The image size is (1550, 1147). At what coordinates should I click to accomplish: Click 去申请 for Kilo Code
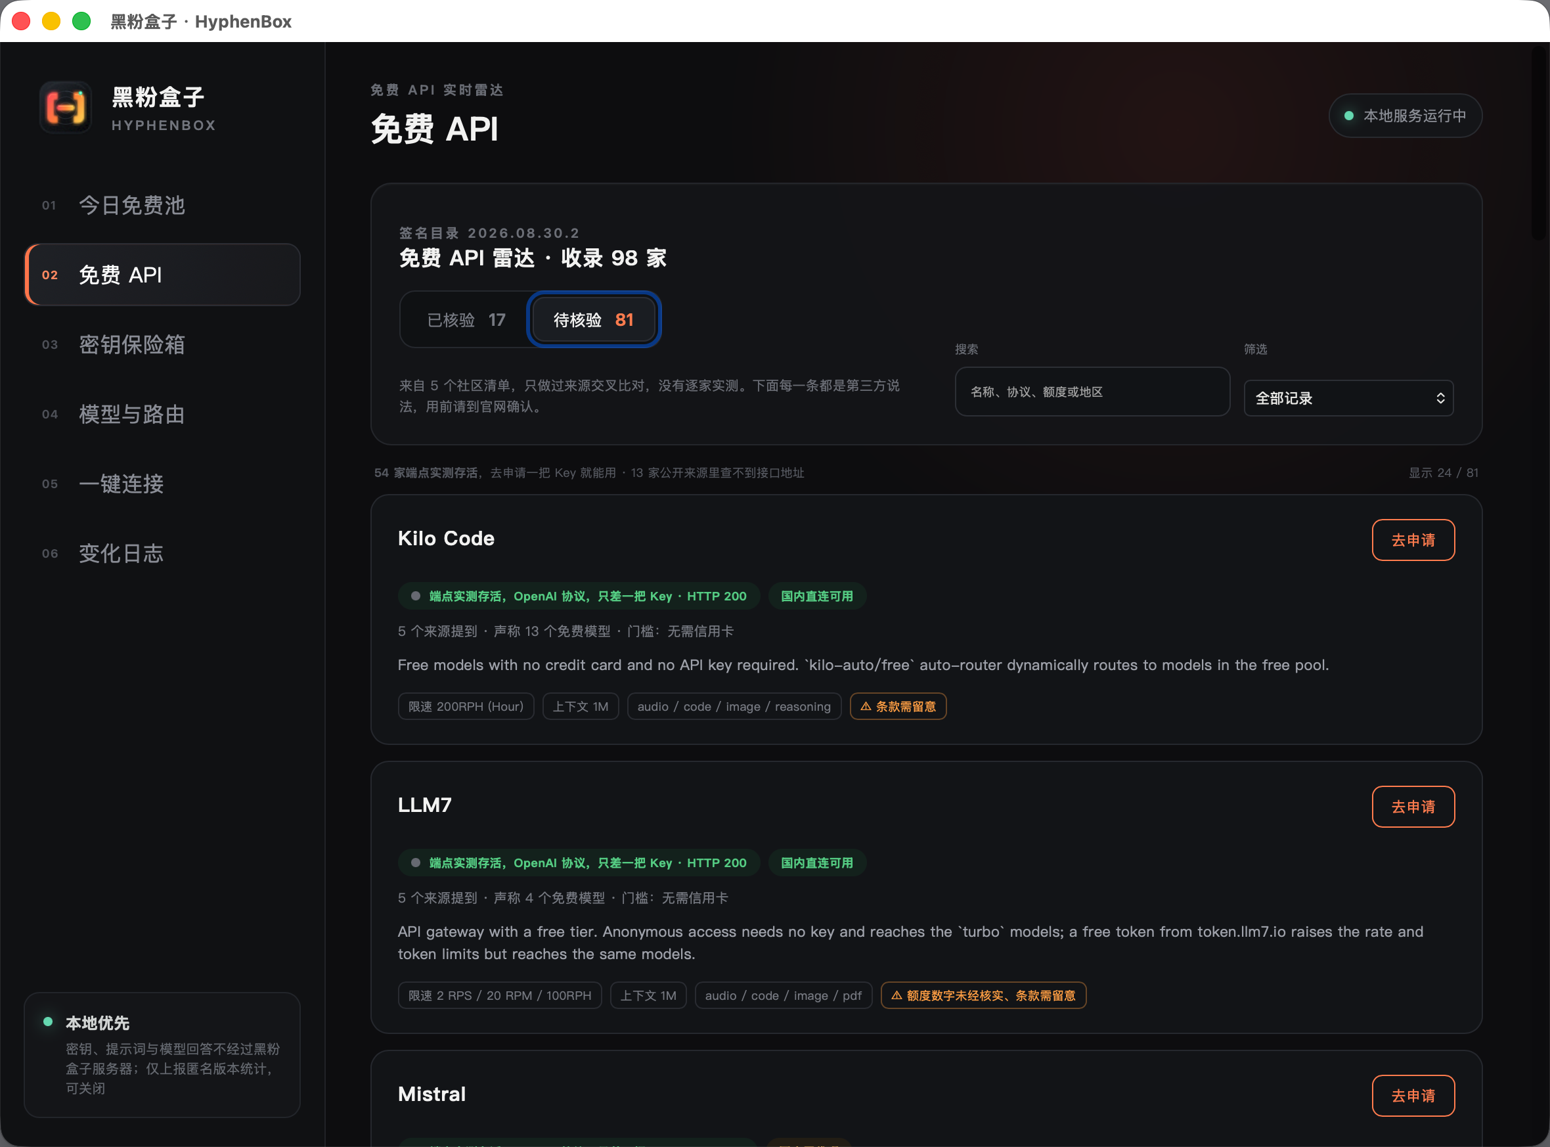pyautogui.click(x=1413, y=540)
